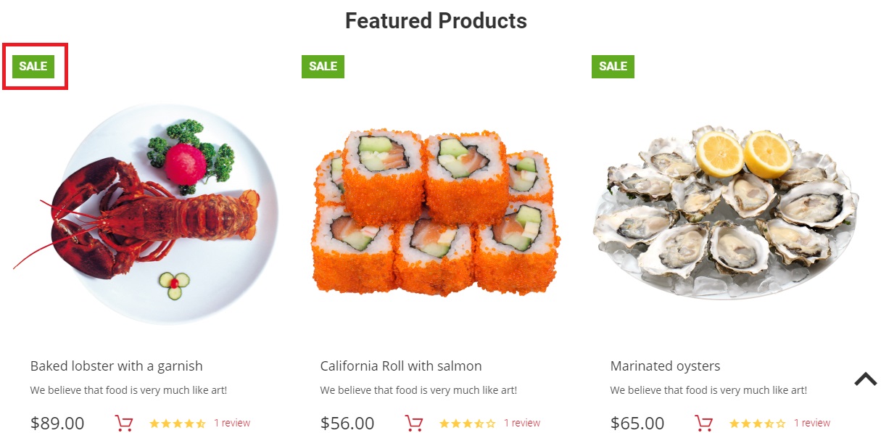Click the star rating for Marinated oysters
This screenshot has height=433, width=881.
click(758, 424)
